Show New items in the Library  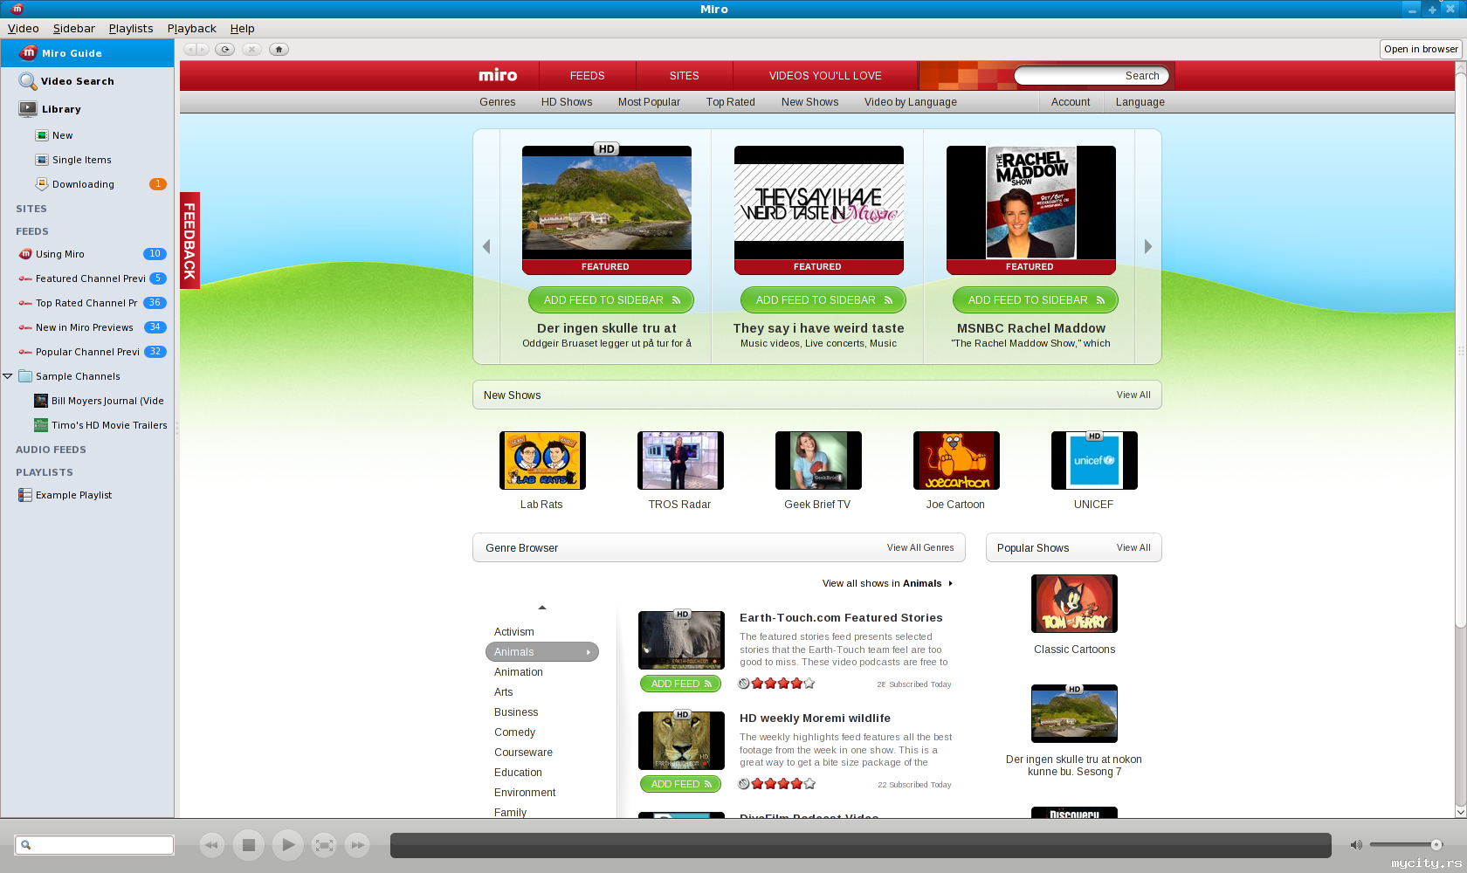point(87,135)
